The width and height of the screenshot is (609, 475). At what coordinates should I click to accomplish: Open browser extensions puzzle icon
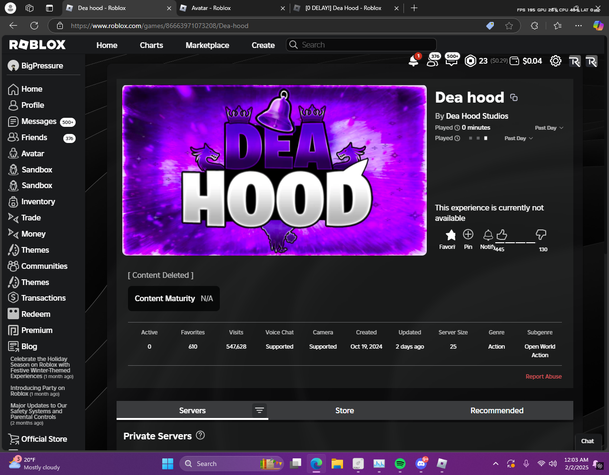tap(534, 26)
